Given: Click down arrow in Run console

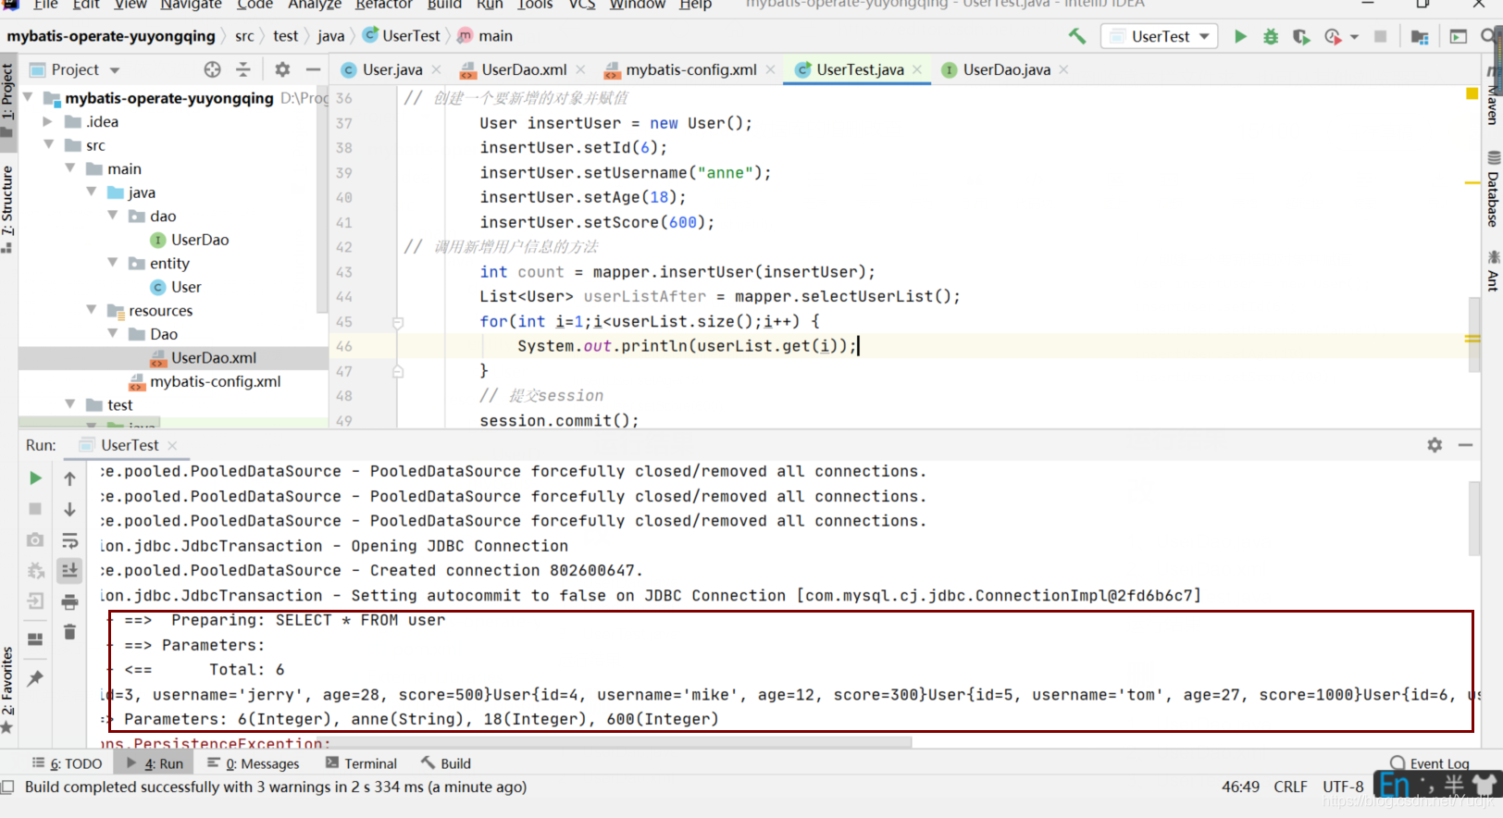Looking at the screenshot, I should pyautogui.click(x=69, y=509).
